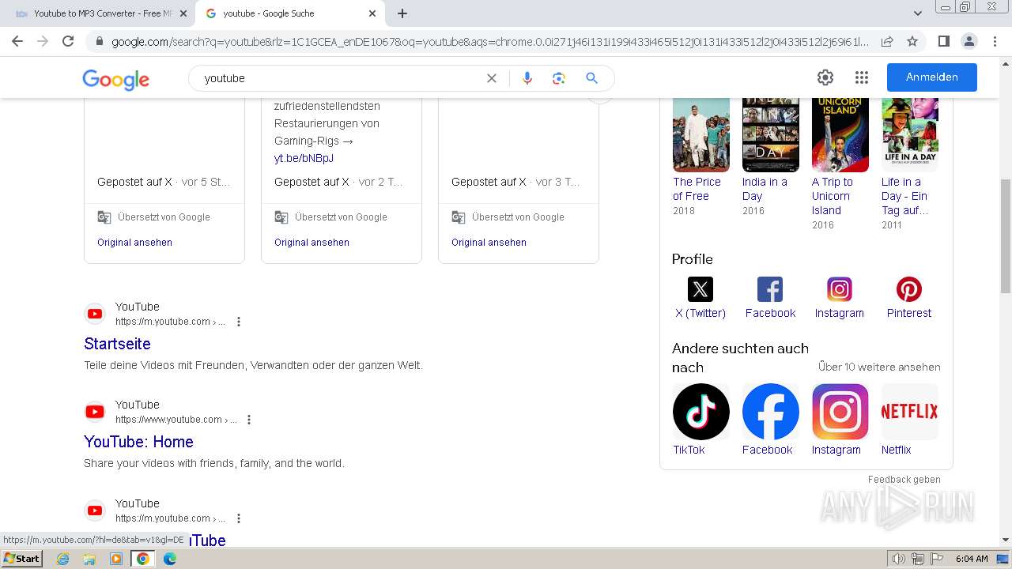Open the Google apps grid
Image resolution: width=1012 pixels, height=569 pixels.
click(x=862, y=77)
